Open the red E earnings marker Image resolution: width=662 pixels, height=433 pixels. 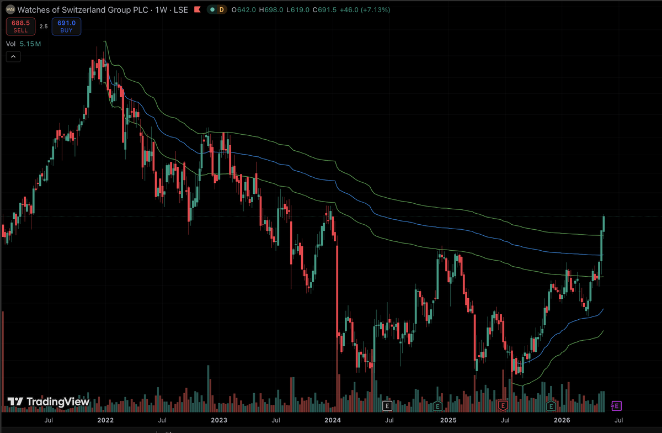[503, 406]
